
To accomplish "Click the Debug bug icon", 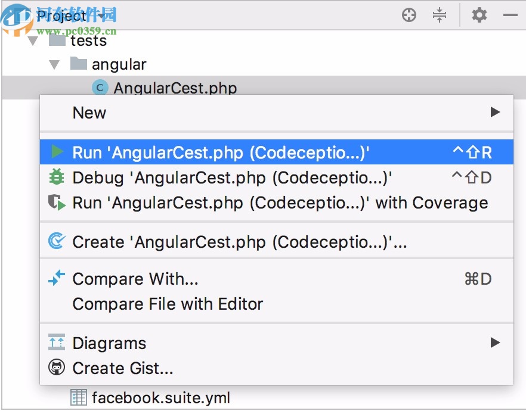I will coord(57,177).
